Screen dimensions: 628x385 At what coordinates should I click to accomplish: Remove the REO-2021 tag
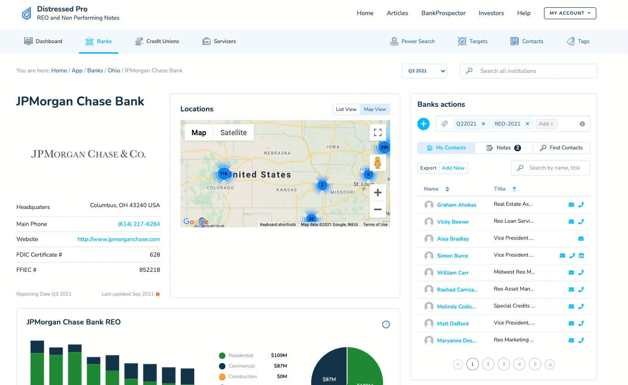point(527,124)
